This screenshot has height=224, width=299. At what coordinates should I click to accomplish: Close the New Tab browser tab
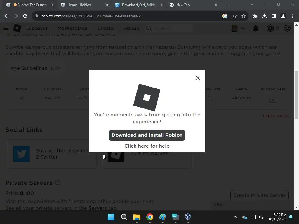coord(216,5)
